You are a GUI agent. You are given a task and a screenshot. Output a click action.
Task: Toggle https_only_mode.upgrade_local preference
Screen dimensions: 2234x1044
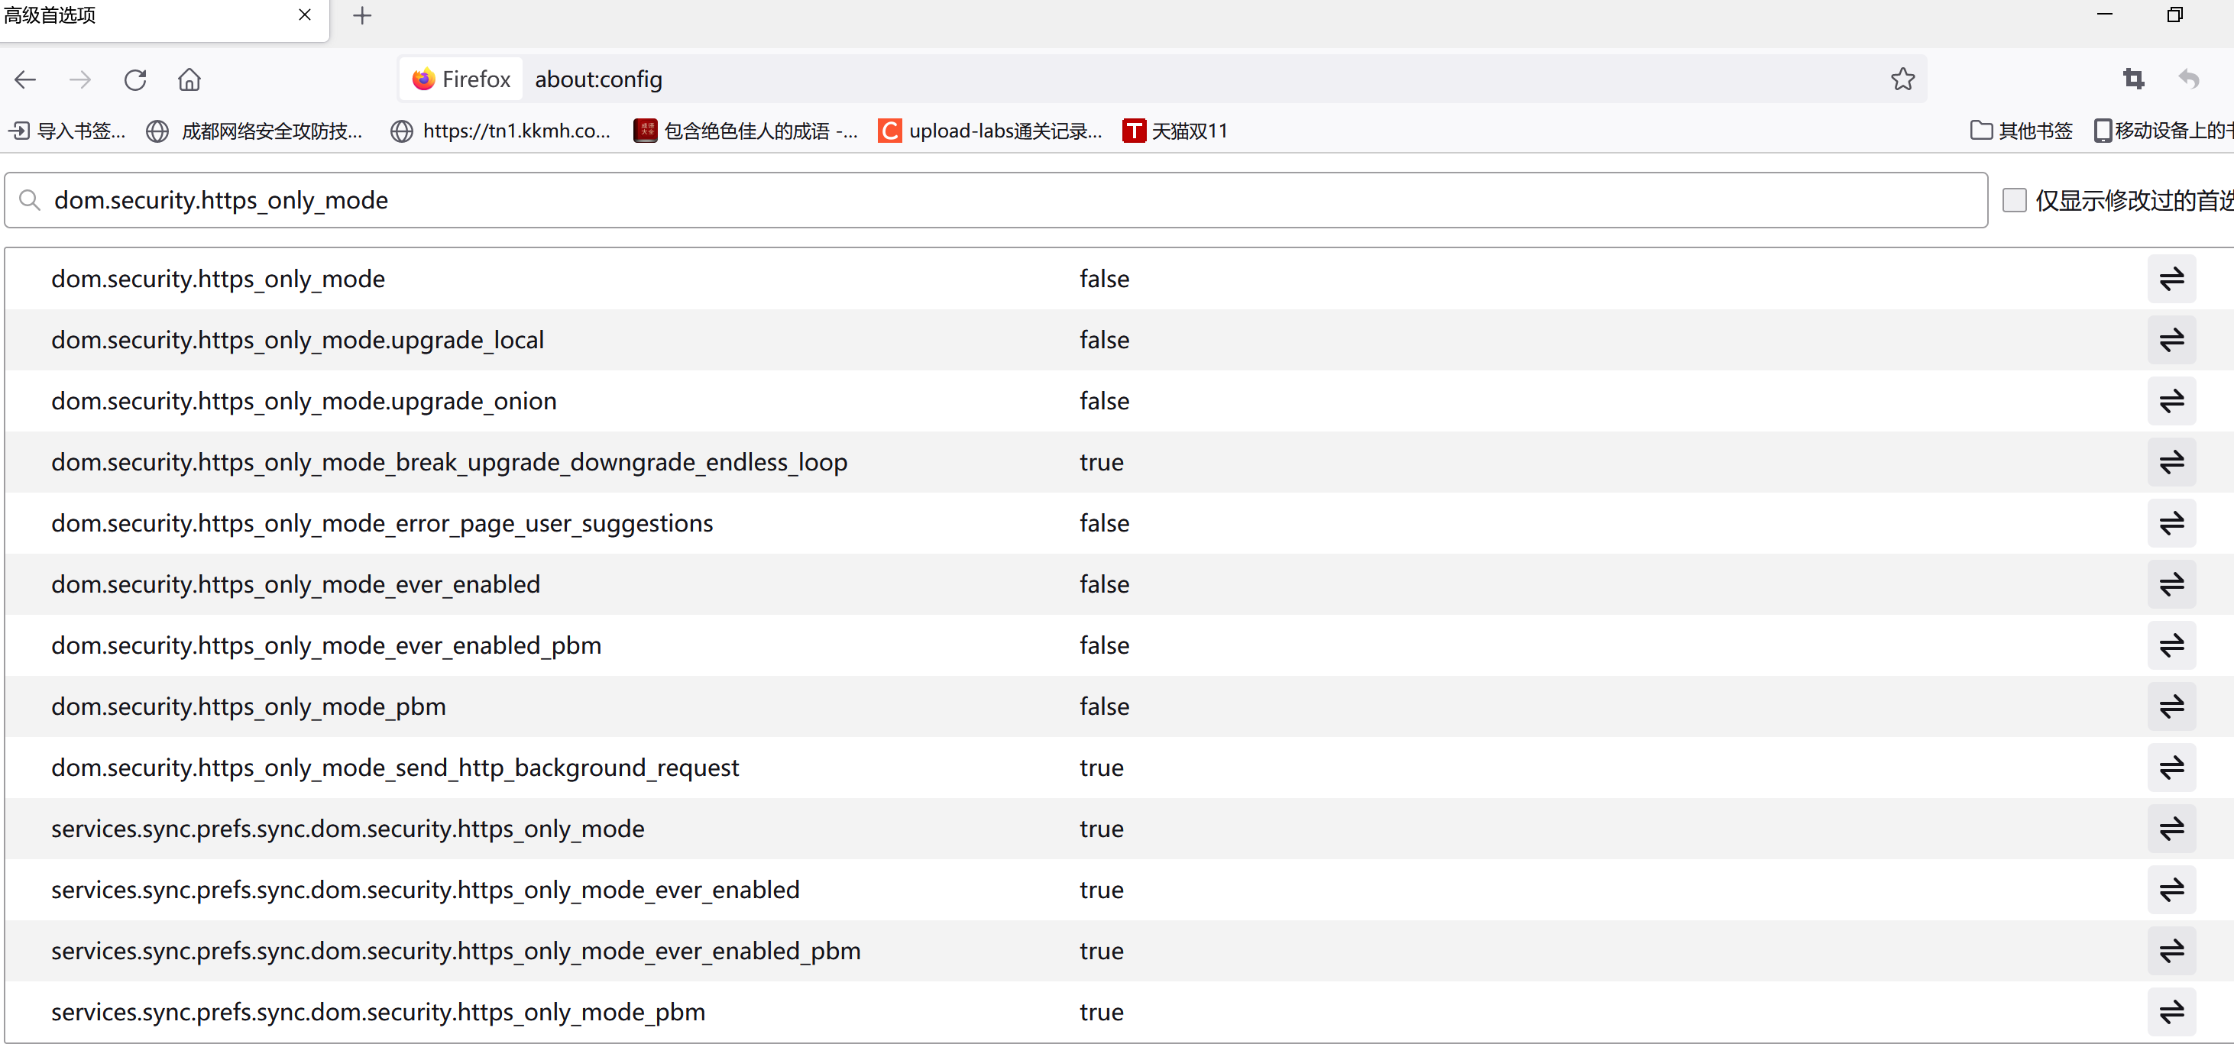(x=2171, y=340)
